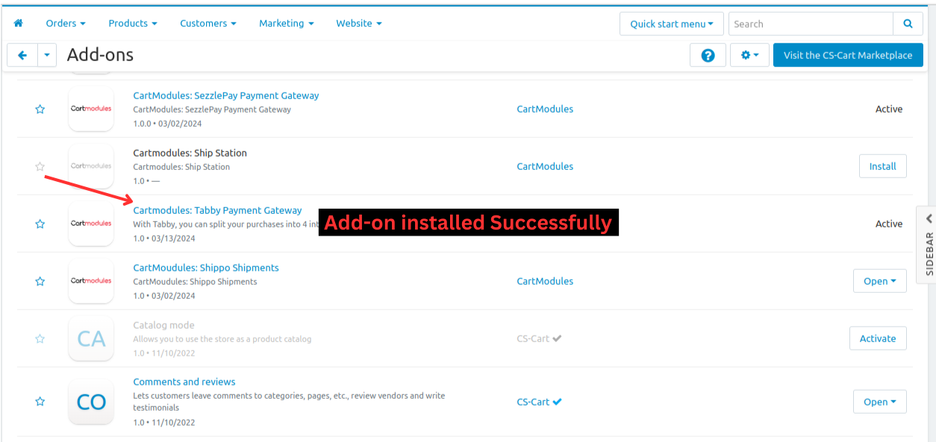Click the Catalog mode CA icon

click(x=91, y=338)
